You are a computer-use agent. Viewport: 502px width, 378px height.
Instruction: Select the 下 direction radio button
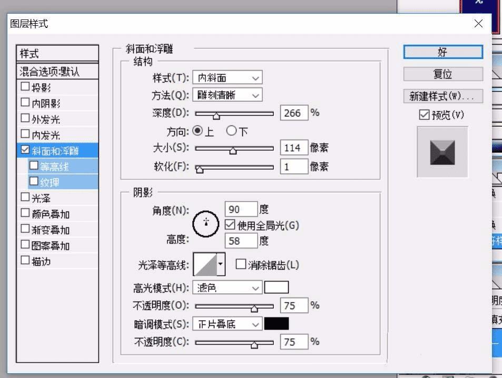coord(231,131)
